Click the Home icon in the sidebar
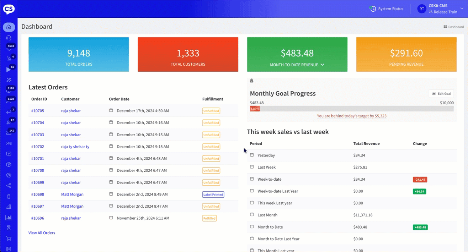 coord(9,27)
